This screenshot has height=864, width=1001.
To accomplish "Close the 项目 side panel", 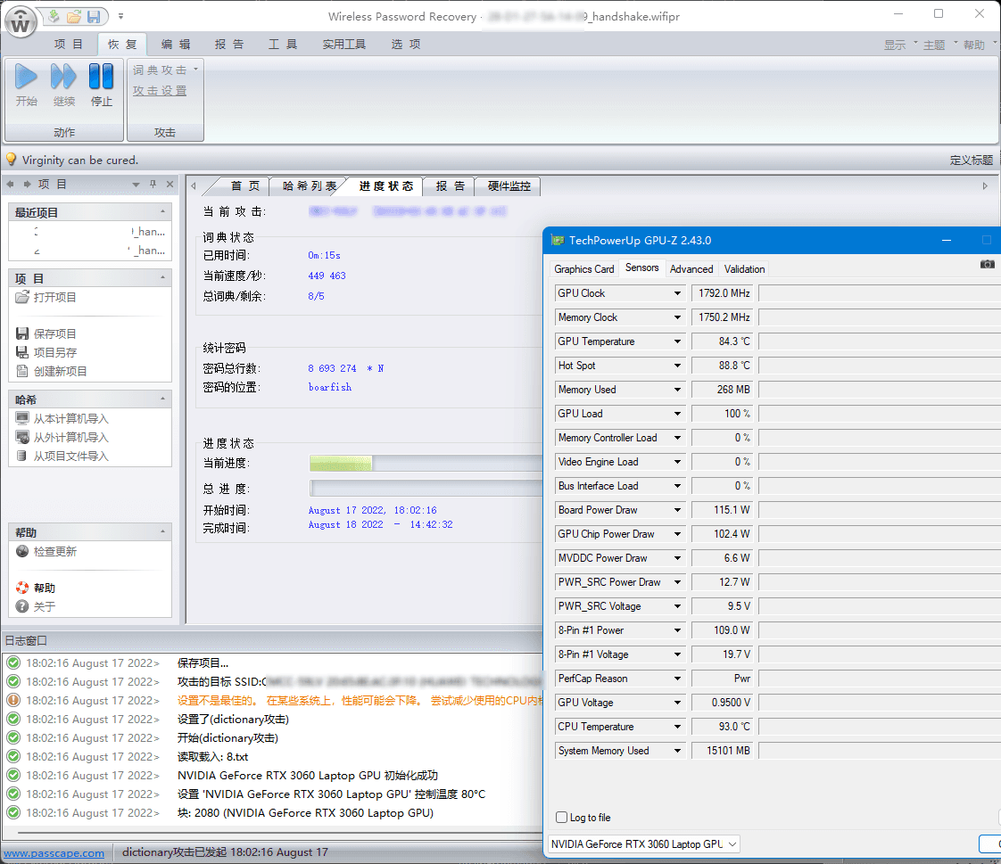I will tap(170, 184).
